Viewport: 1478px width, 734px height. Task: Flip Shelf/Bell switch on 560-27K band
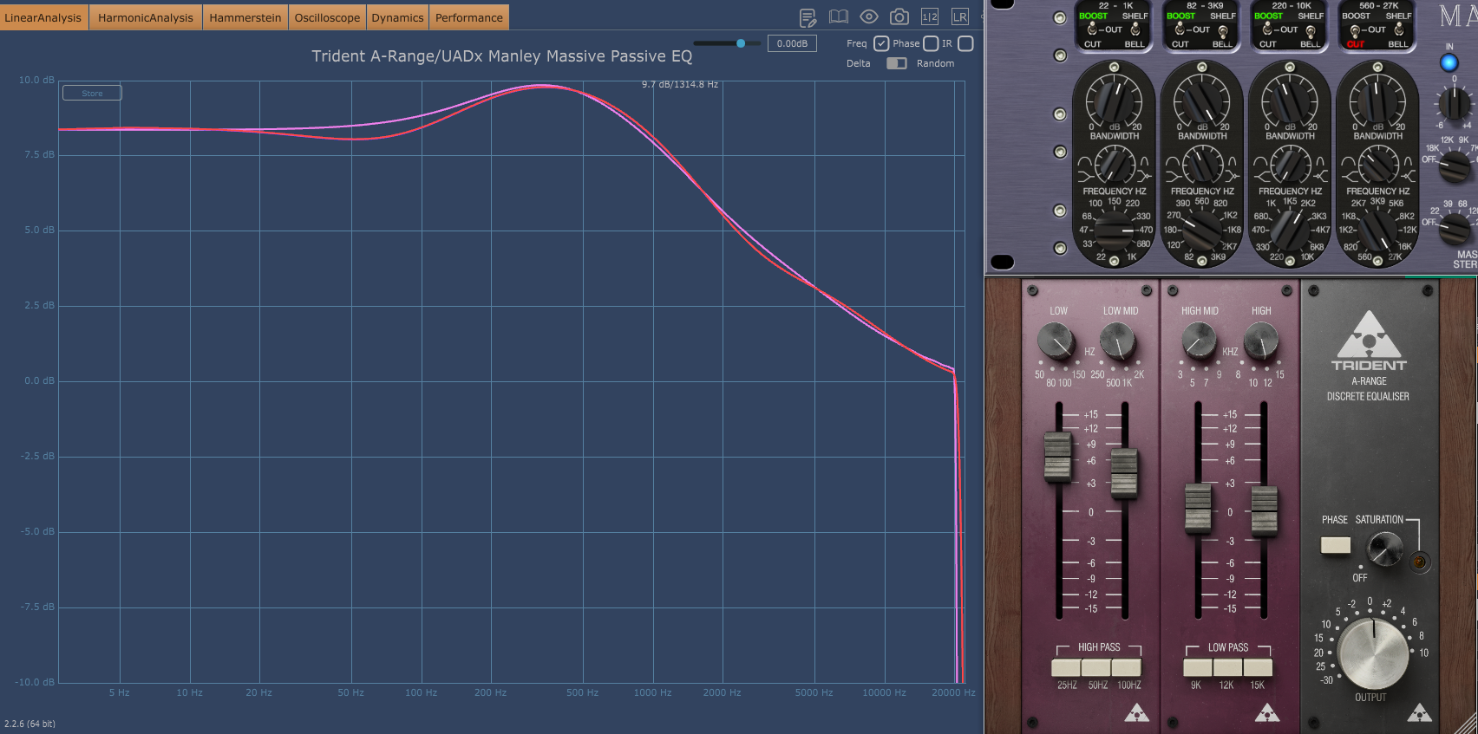(1398, 29)
